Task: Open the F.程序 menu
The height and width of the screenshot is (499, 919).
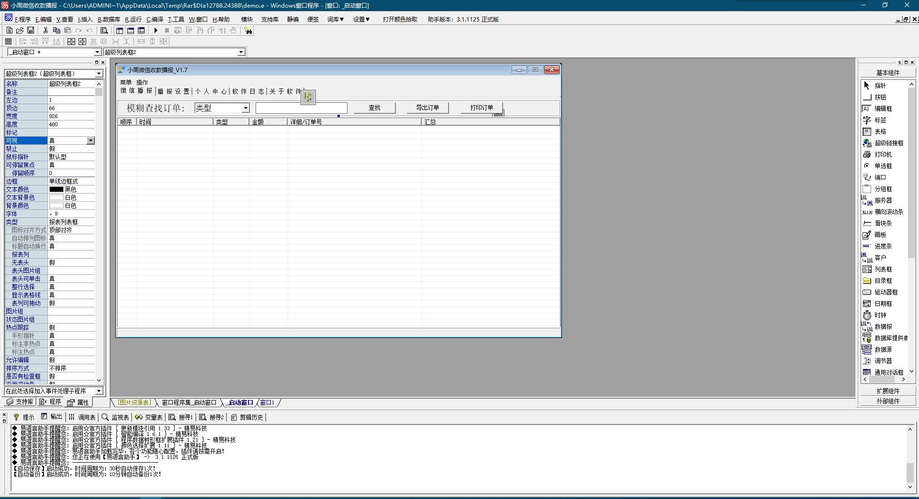Action: pos(22,19)
